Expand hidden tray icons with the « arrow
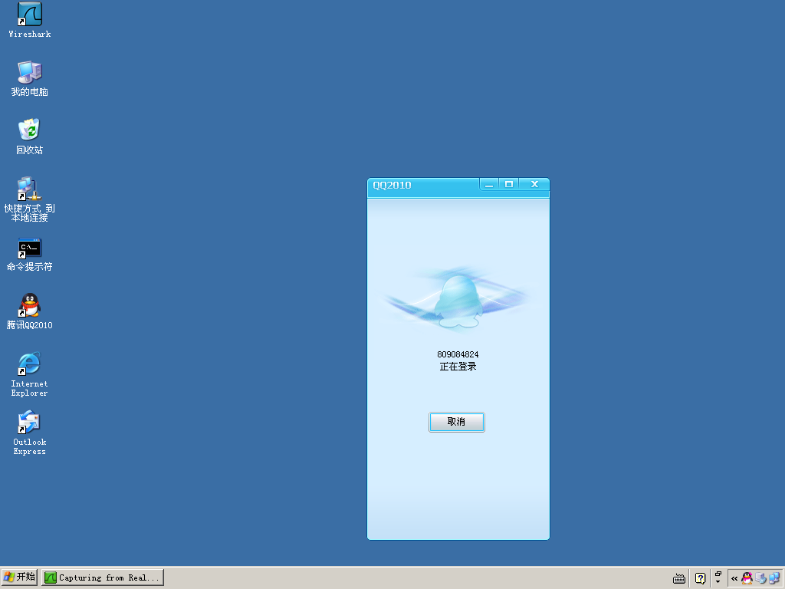 click(734, 578)
